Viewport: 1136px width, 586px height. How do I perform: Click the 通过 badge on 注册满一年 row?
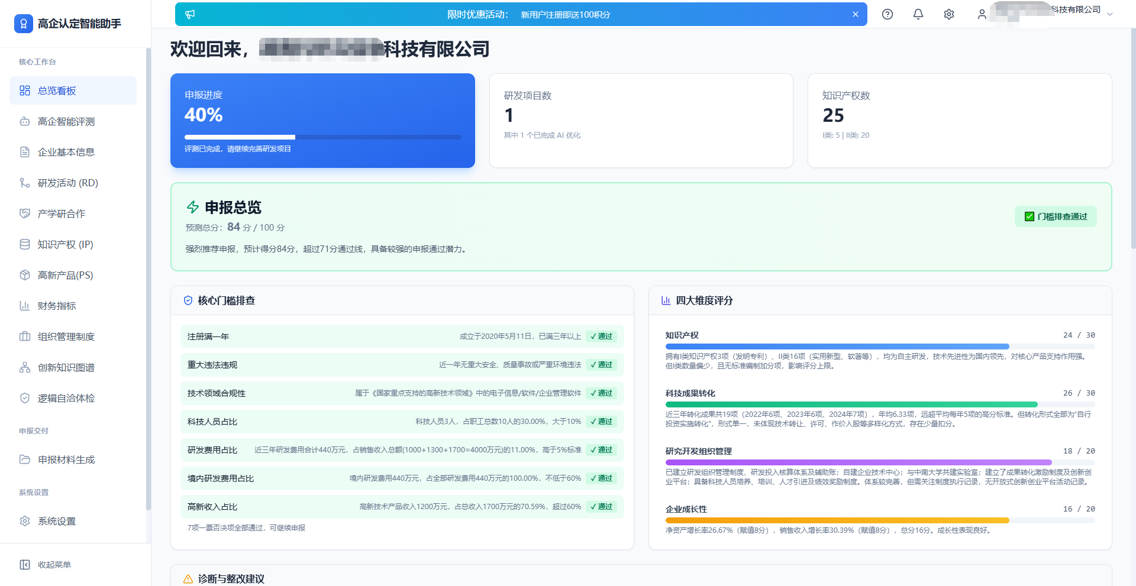coord(602,336)
